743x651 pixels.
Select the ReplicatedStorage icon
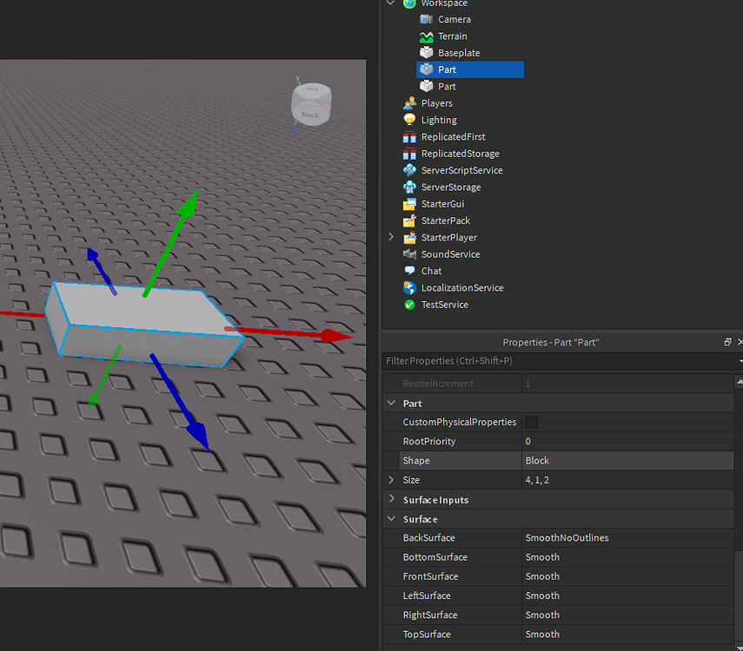409,153
